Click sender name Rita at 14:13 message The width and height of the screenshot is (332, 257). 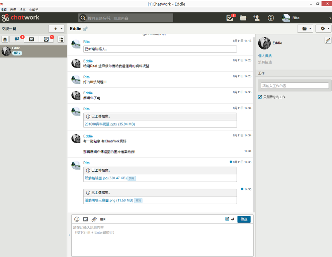click(86, 42)
